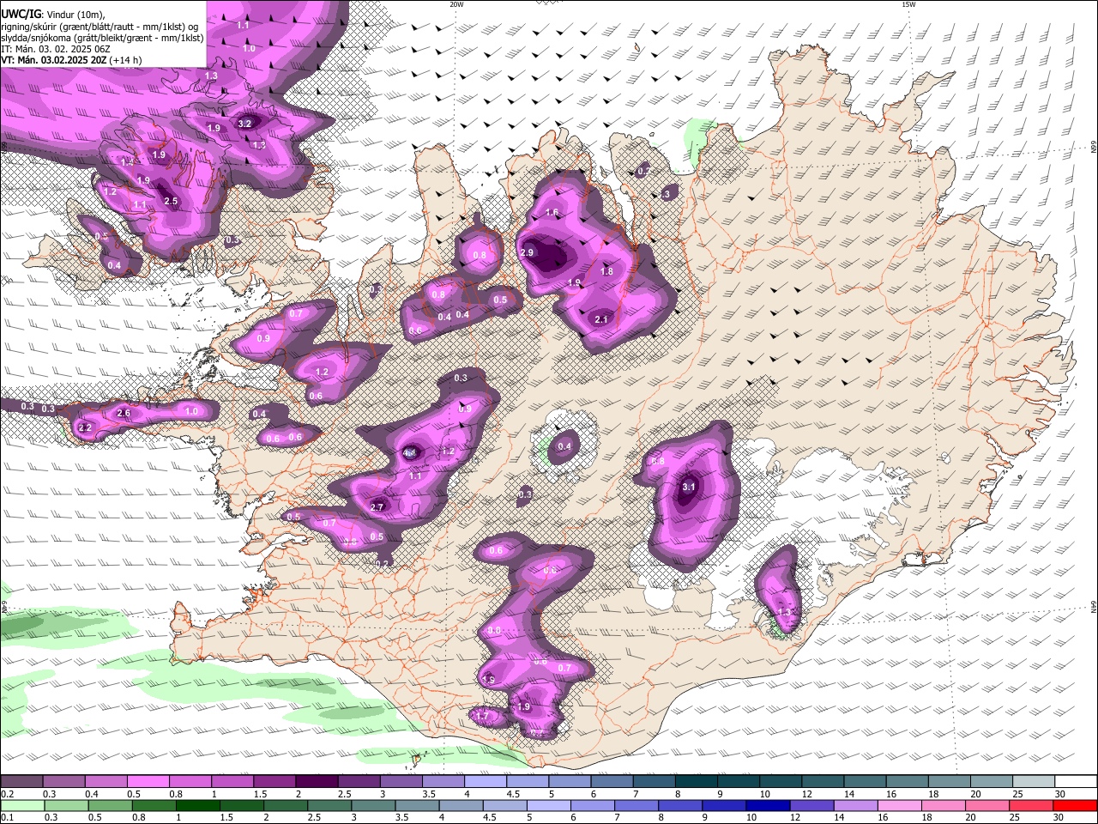
Task: Click the 'rigning/skúrir (grænt/blátt/rautt' legend description line
Action: pyautogui.click(x=99, y=26)
